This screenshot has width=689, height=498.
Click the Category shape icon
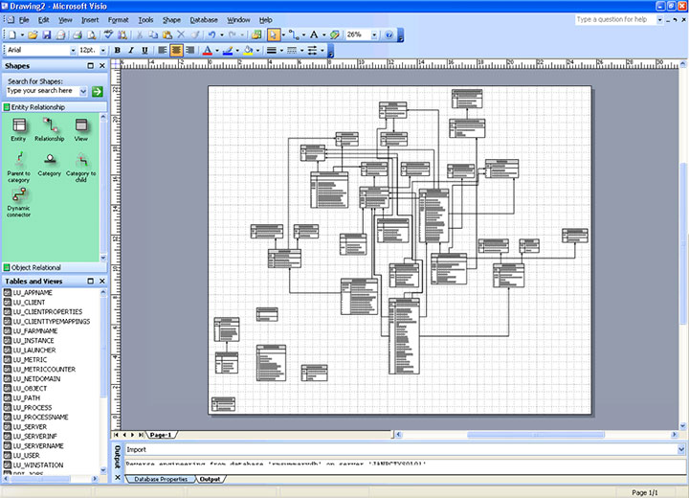tap(50, 160)
